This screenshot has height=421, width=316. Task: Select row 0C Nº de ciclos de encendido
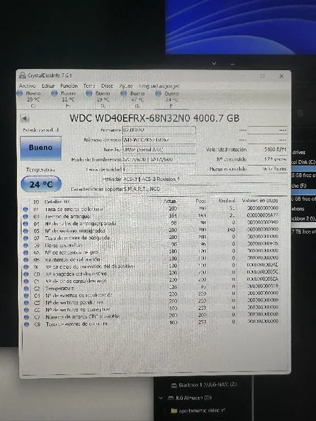[151, 266]
